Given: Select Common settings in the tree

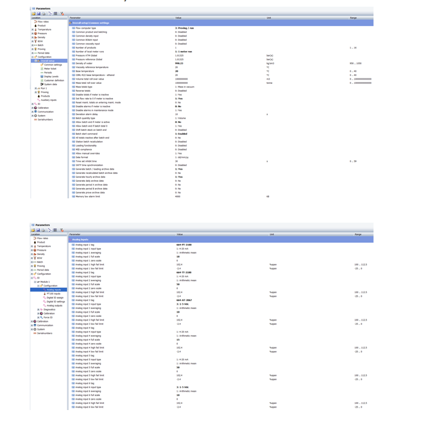Looking at the screenshot, I should pos(53,65).
